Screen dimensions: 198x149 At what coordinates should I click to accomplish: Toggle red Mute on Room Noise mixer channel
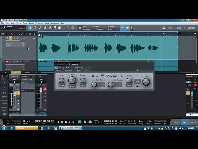[x=45, y=89]
